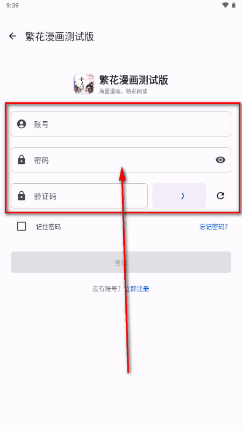Tap the 繁花漫画 app logo image
This screenshot has width=242, height=431.
coord(84,84)
